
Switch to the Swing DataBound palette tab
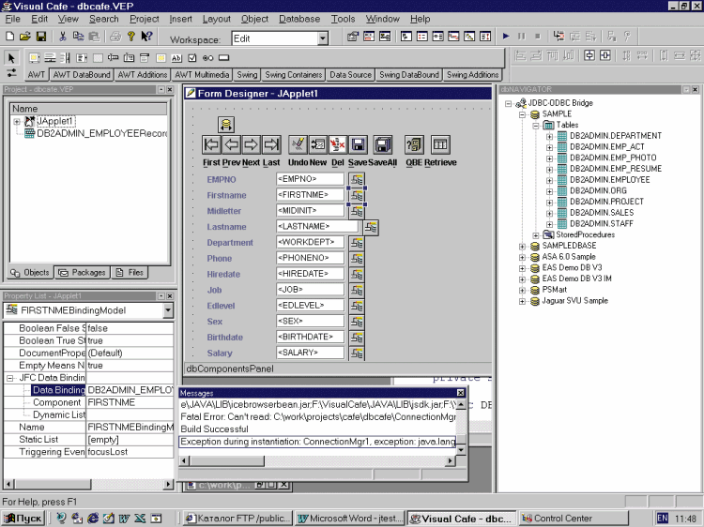click(408, 75)
